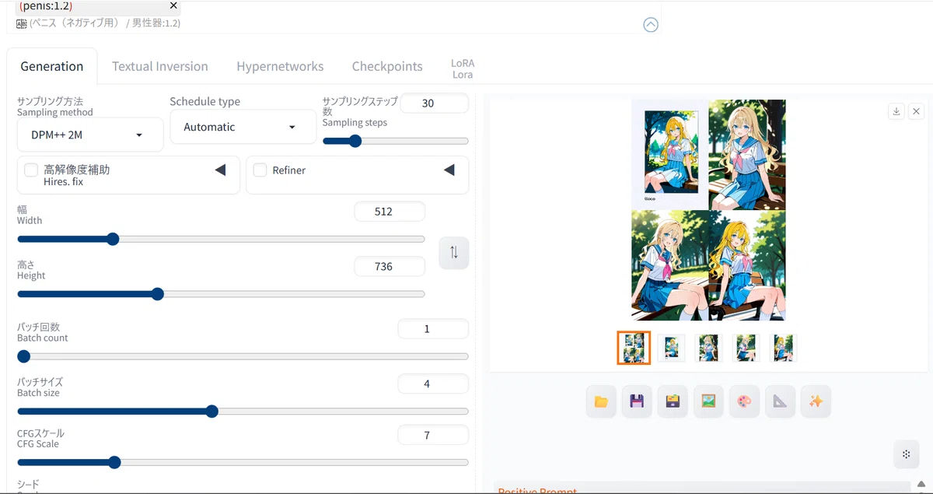Download the gallery image with arrow icon

(x=896, y=111)
